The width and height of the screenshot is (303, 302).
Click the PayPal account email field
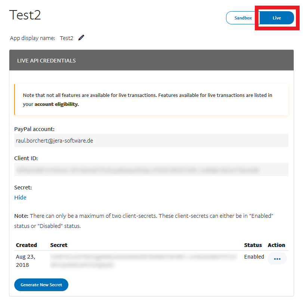[x=151, y=140]
